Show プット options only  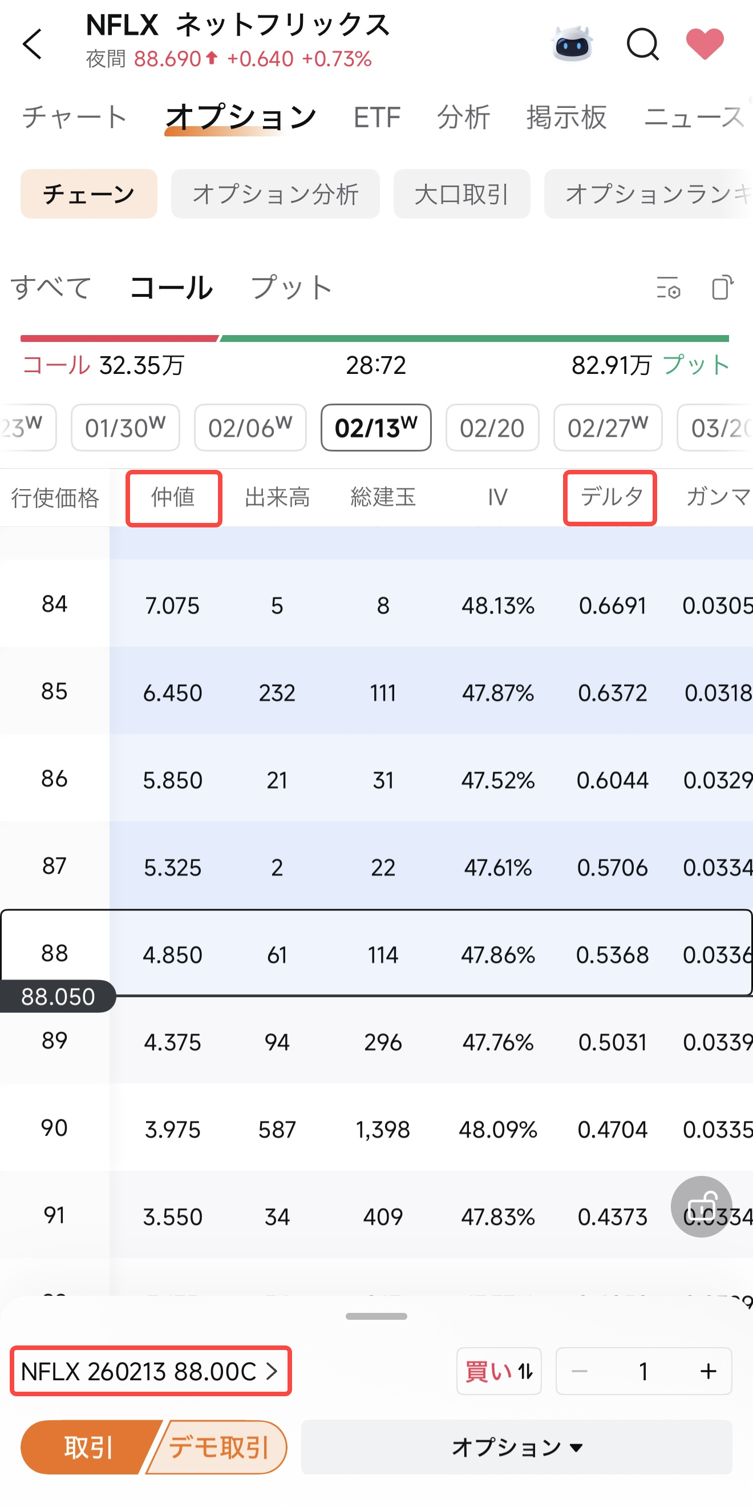pyautogui.click(x=291, y=287)
